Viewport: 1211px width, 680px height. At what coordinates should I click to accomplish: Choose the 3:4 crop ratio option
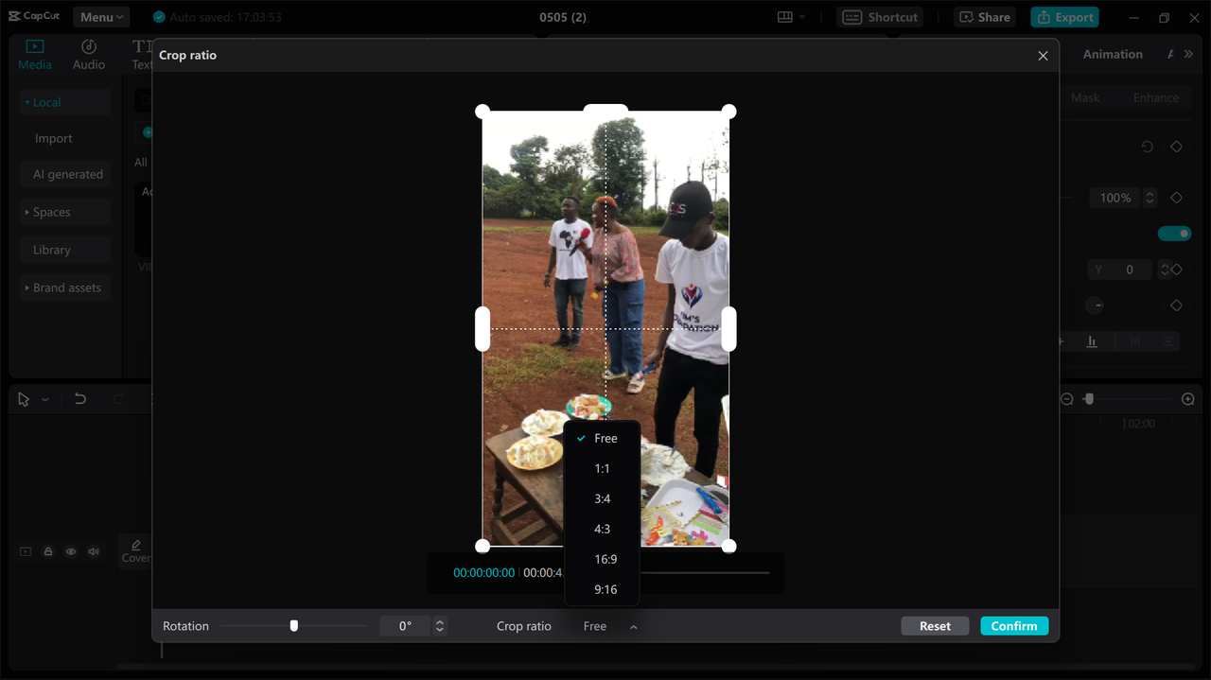602,499
